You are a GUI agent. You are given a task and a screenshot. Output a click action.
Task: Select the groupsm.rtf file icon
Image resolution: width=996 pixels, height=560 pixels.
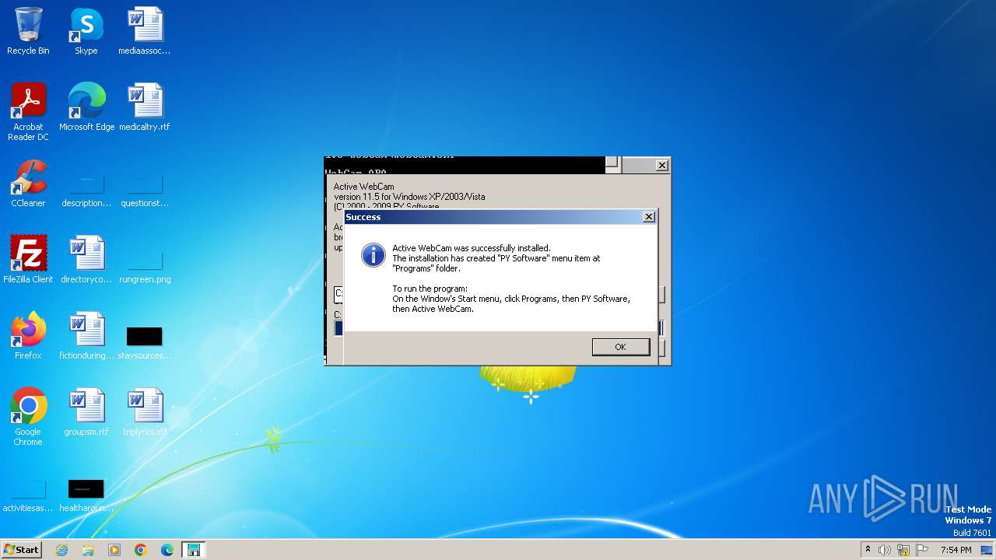coord(86,412)
